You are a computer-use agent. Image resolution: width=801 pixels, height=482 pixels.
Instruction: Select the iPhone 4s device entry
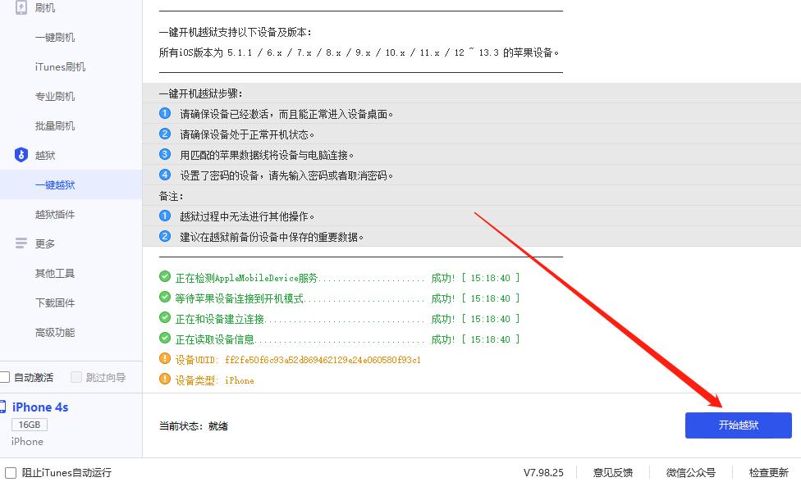[40, 407]
